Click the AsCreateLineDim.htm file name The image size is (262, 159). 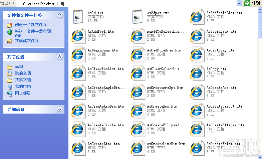[x=166, y=144]
